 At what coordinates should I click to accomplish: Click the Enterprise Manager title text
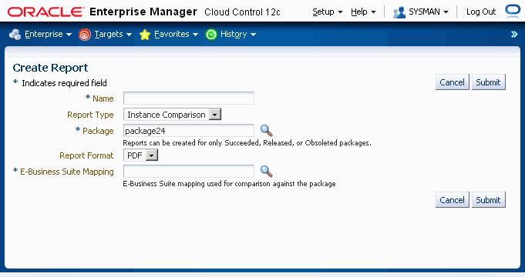(x=143, y=12)
